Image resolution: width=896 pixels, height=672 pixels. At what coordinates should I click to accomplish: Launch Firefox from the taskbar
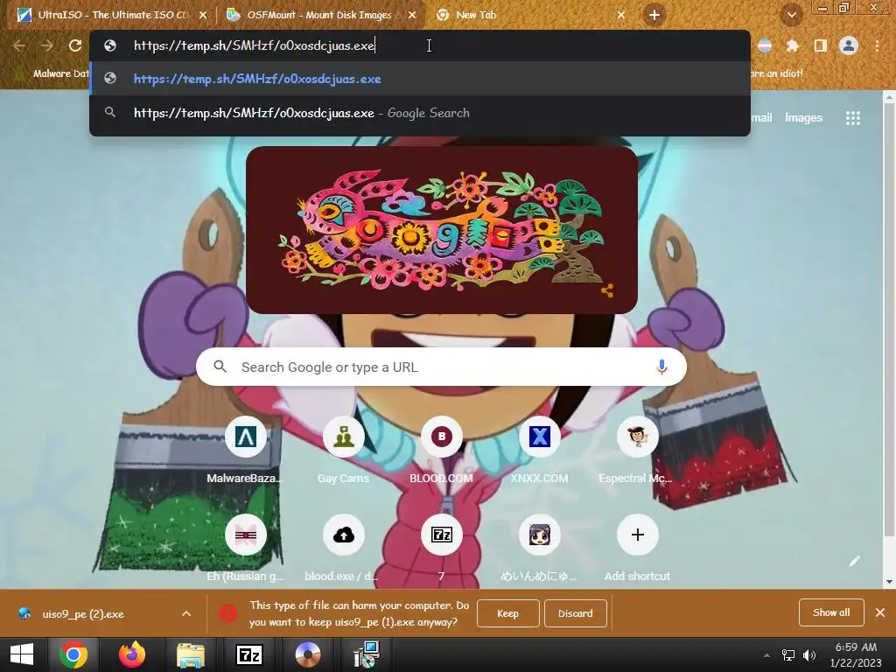pos(132,654)
